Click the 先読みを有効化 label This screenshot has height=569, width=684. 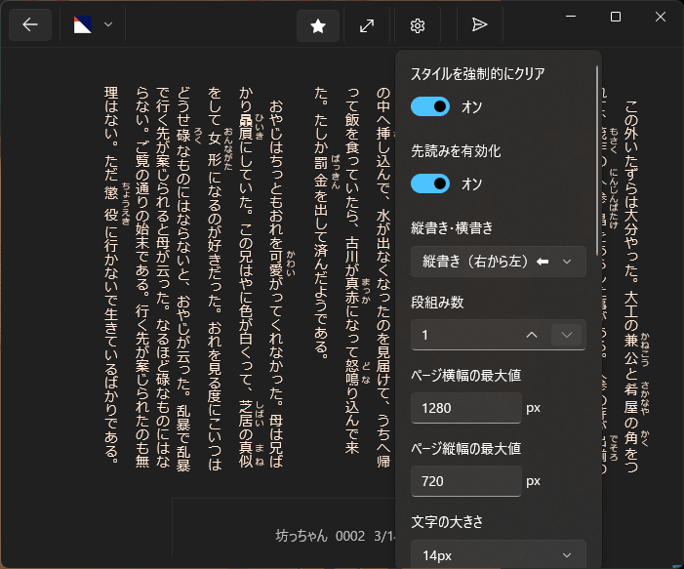click(x=456, y=151)
